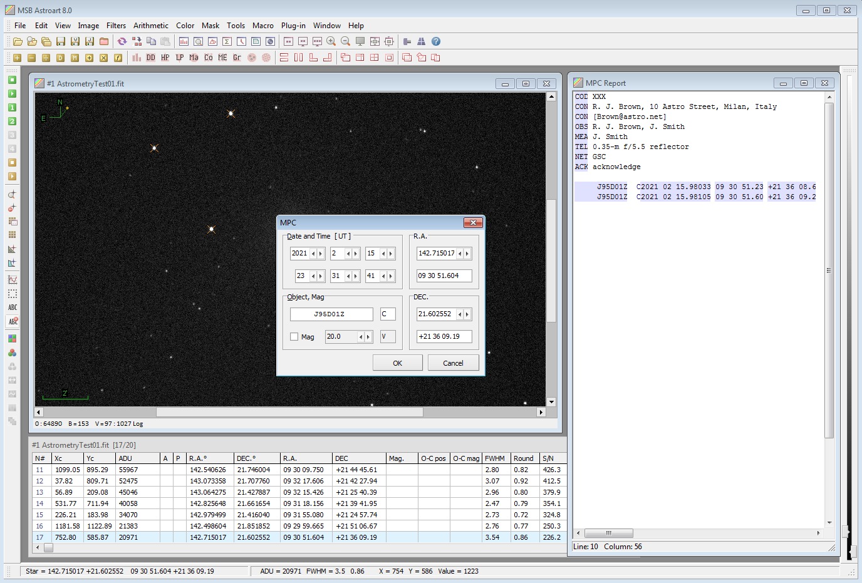862x583 pixels.
Task: Click the Ma filter icon
Action: (x=194, y=58)
